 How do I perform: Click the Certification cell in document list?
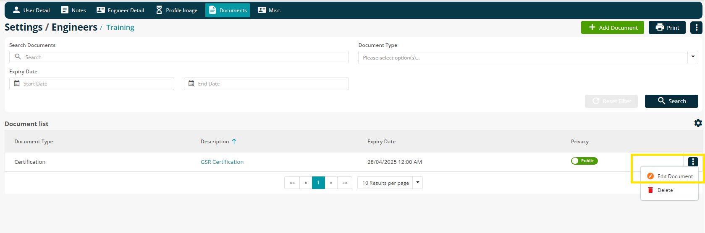[30, 162]
